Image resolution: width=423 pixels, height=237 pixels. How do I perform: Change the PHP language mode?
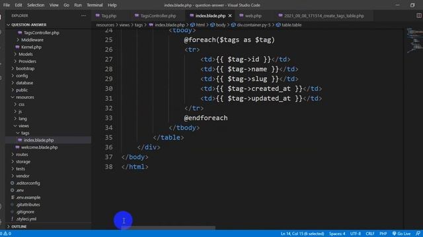383,234
